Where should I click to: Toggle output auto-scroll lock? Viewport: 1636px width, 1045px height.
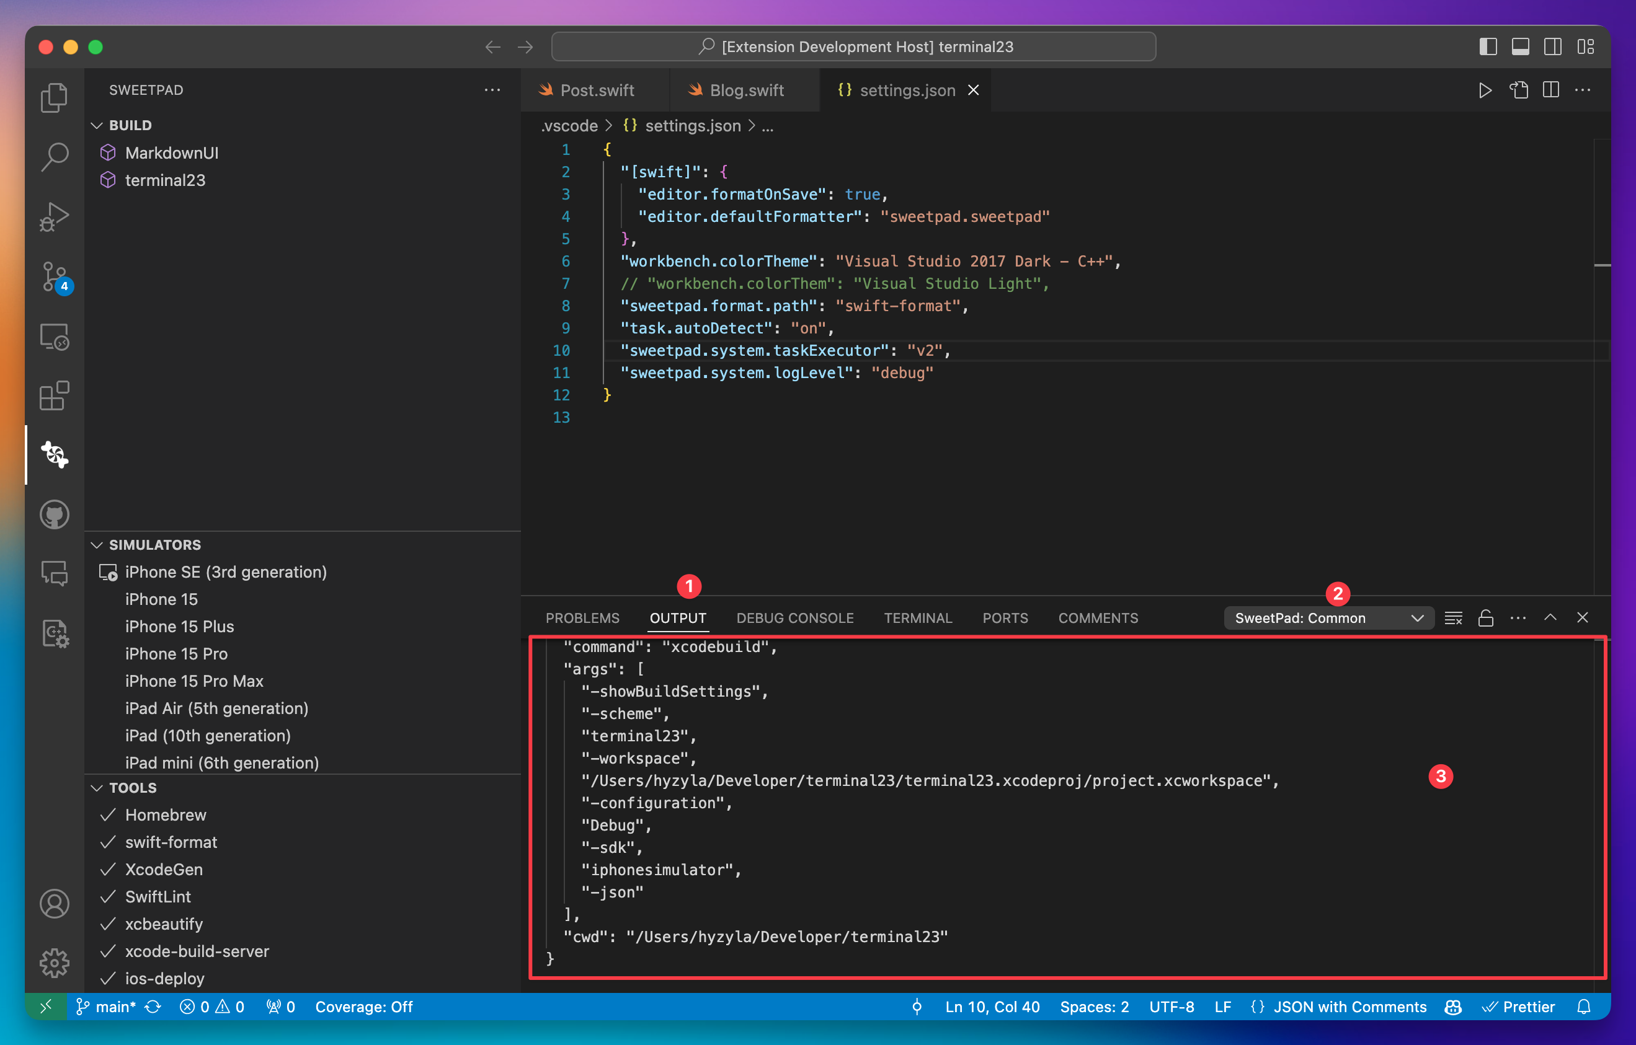(1486, 618)
